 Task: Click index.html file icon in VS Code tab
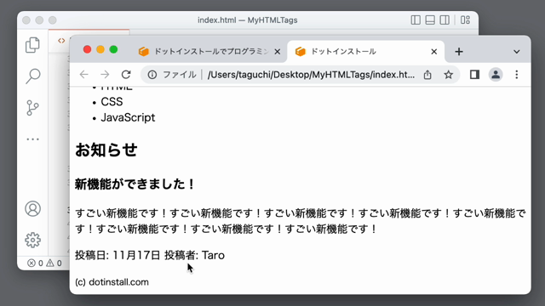point(61,41)
